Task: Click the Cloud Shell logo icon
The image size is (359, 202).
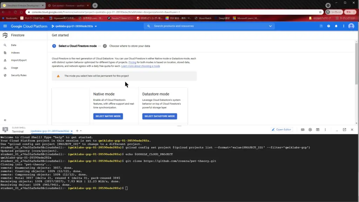Action: click(5, 130)
